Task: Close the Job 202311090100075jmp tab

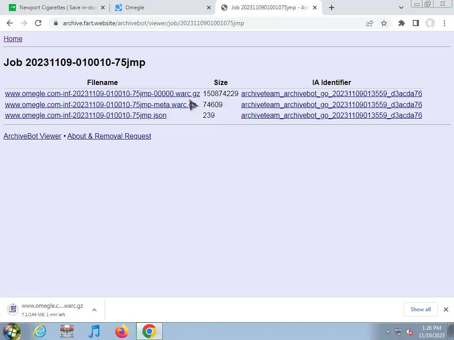Action: click(315, 8)
